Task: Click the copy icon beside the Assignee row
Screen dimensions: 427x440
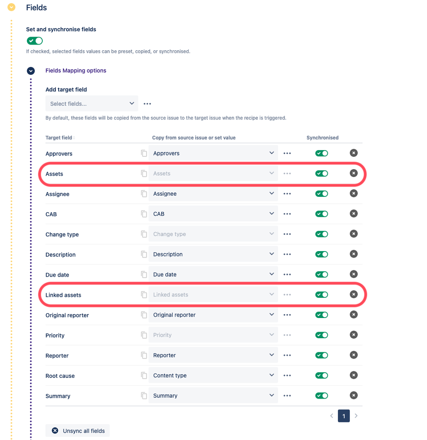Action: pos(144,193)
